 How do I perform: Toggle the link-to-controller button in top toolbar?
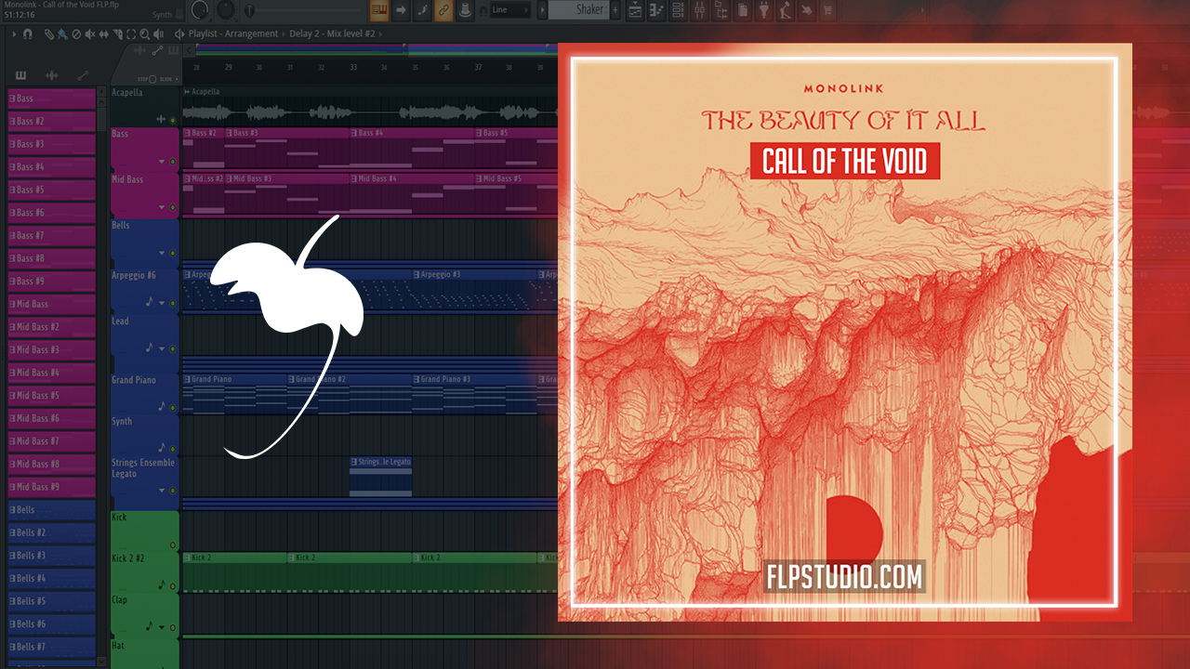pos(443,10)
